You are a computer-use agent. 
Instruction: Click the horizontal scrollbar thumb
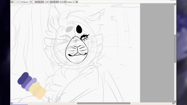pyautogui.click(x=104, y=103)
